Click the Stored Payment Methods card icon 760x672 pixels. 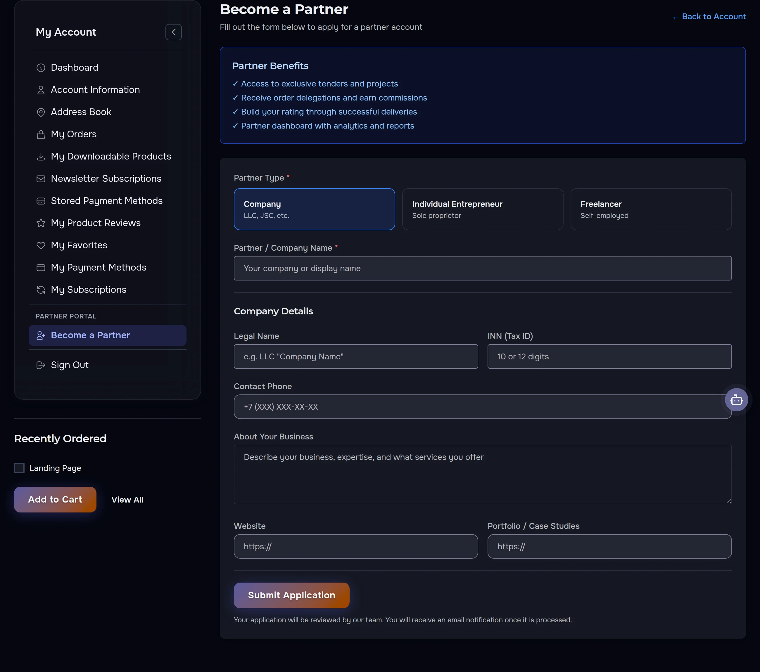[x=41, y=201]
